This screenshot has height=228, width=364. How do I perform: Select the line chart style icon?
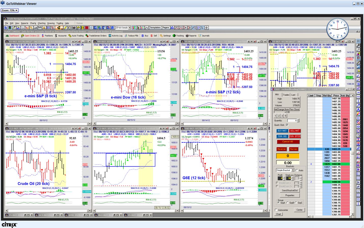147,28
